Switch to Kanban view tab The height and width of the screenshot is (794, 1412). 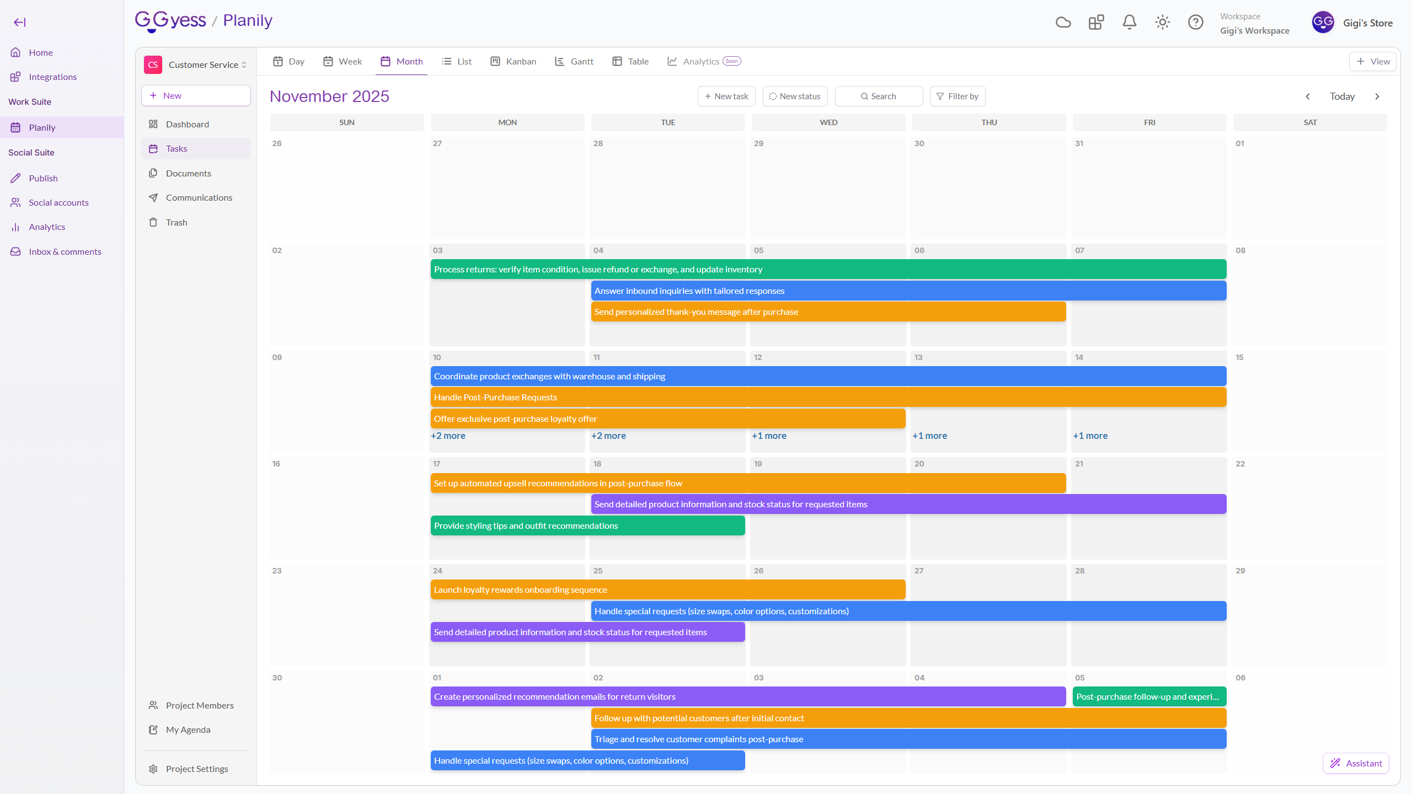tap(514, 61)
